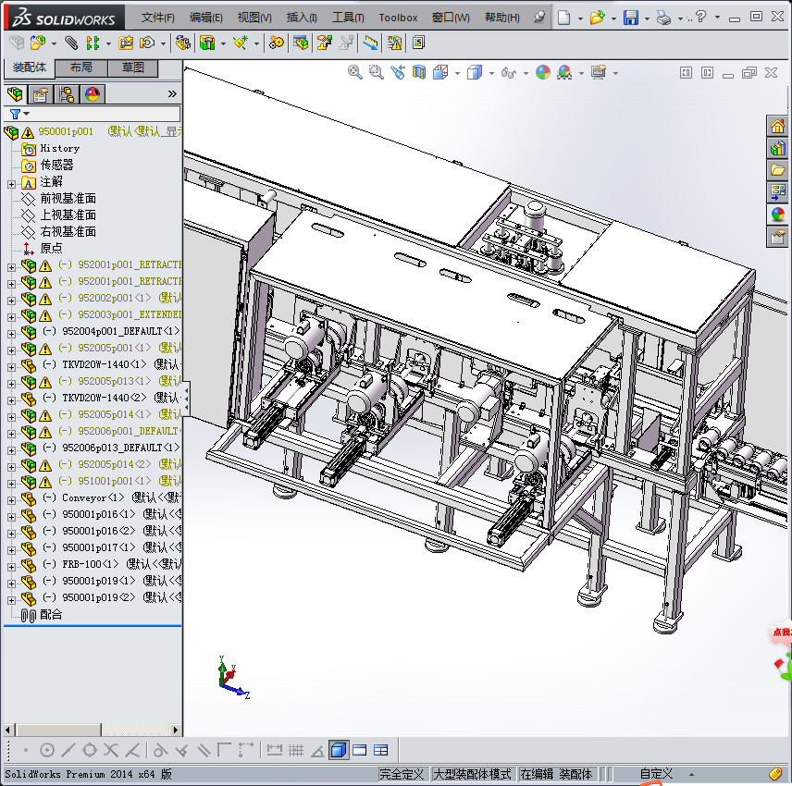Click 自定义 in the status bar
The height and width of the screenshot is (786, 792).
656,774
